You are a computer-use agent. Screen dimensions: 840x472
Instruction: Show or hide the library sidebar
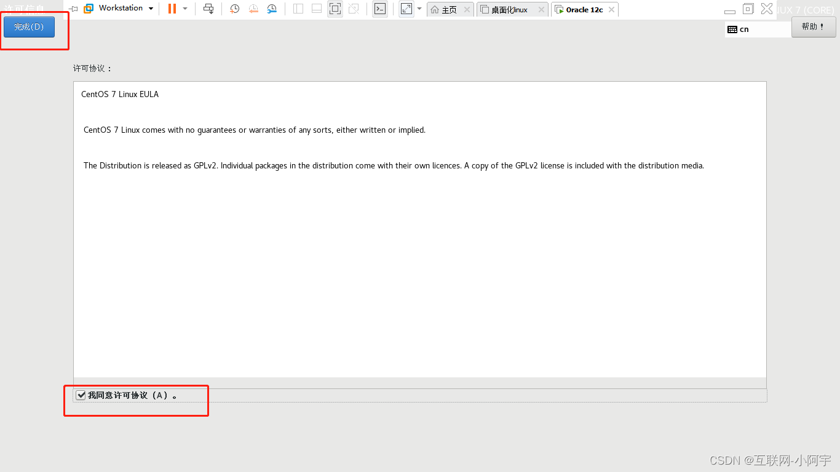tap(298, 9)
